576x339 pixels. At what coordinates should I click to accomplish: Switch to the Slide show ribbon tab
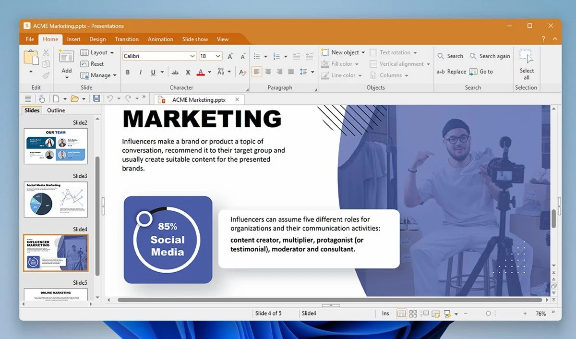pyautogui.click(x=195, y=39)
